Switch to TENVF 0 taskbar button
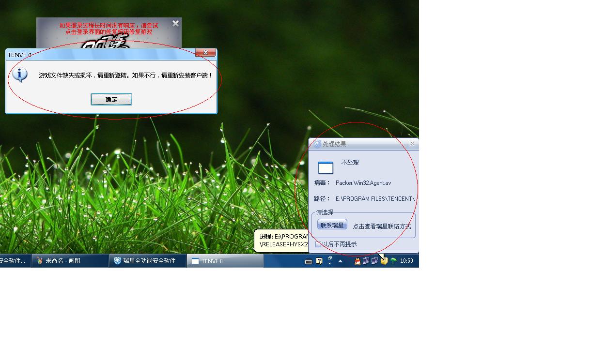This screenshot has height=362, width=590. pos(225,261)
